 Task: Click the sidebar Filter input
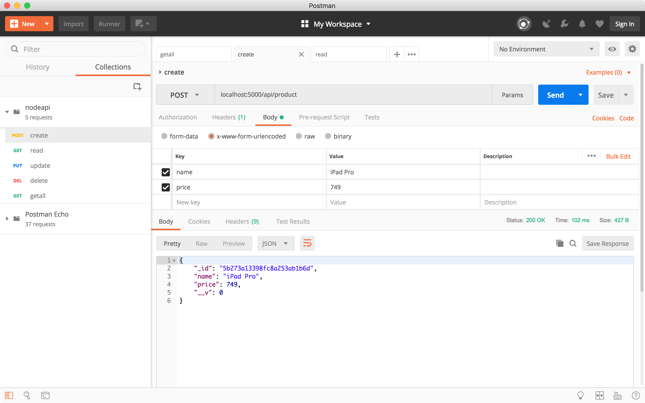75,49
